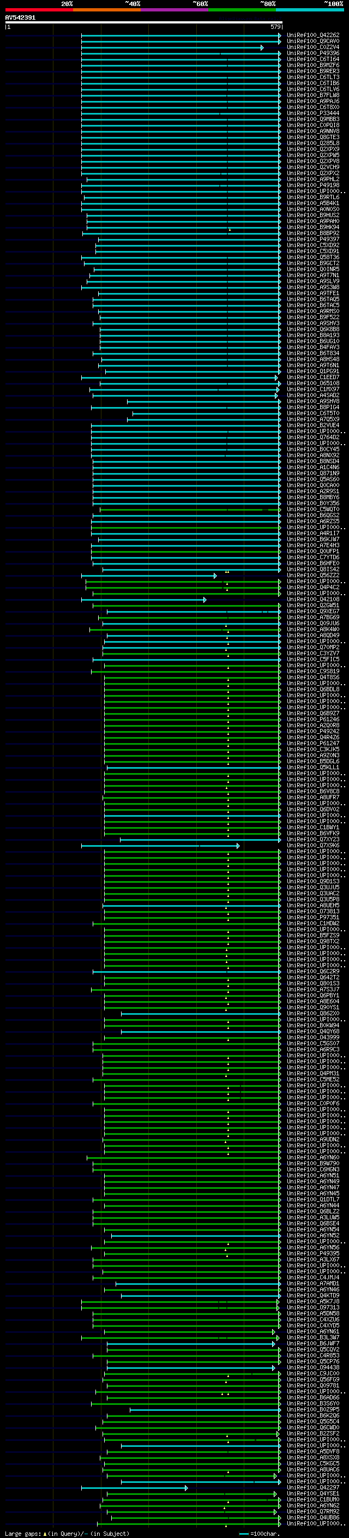Click the query end position 579
This screenshot has height=1538, width=349.
(275, 27)
